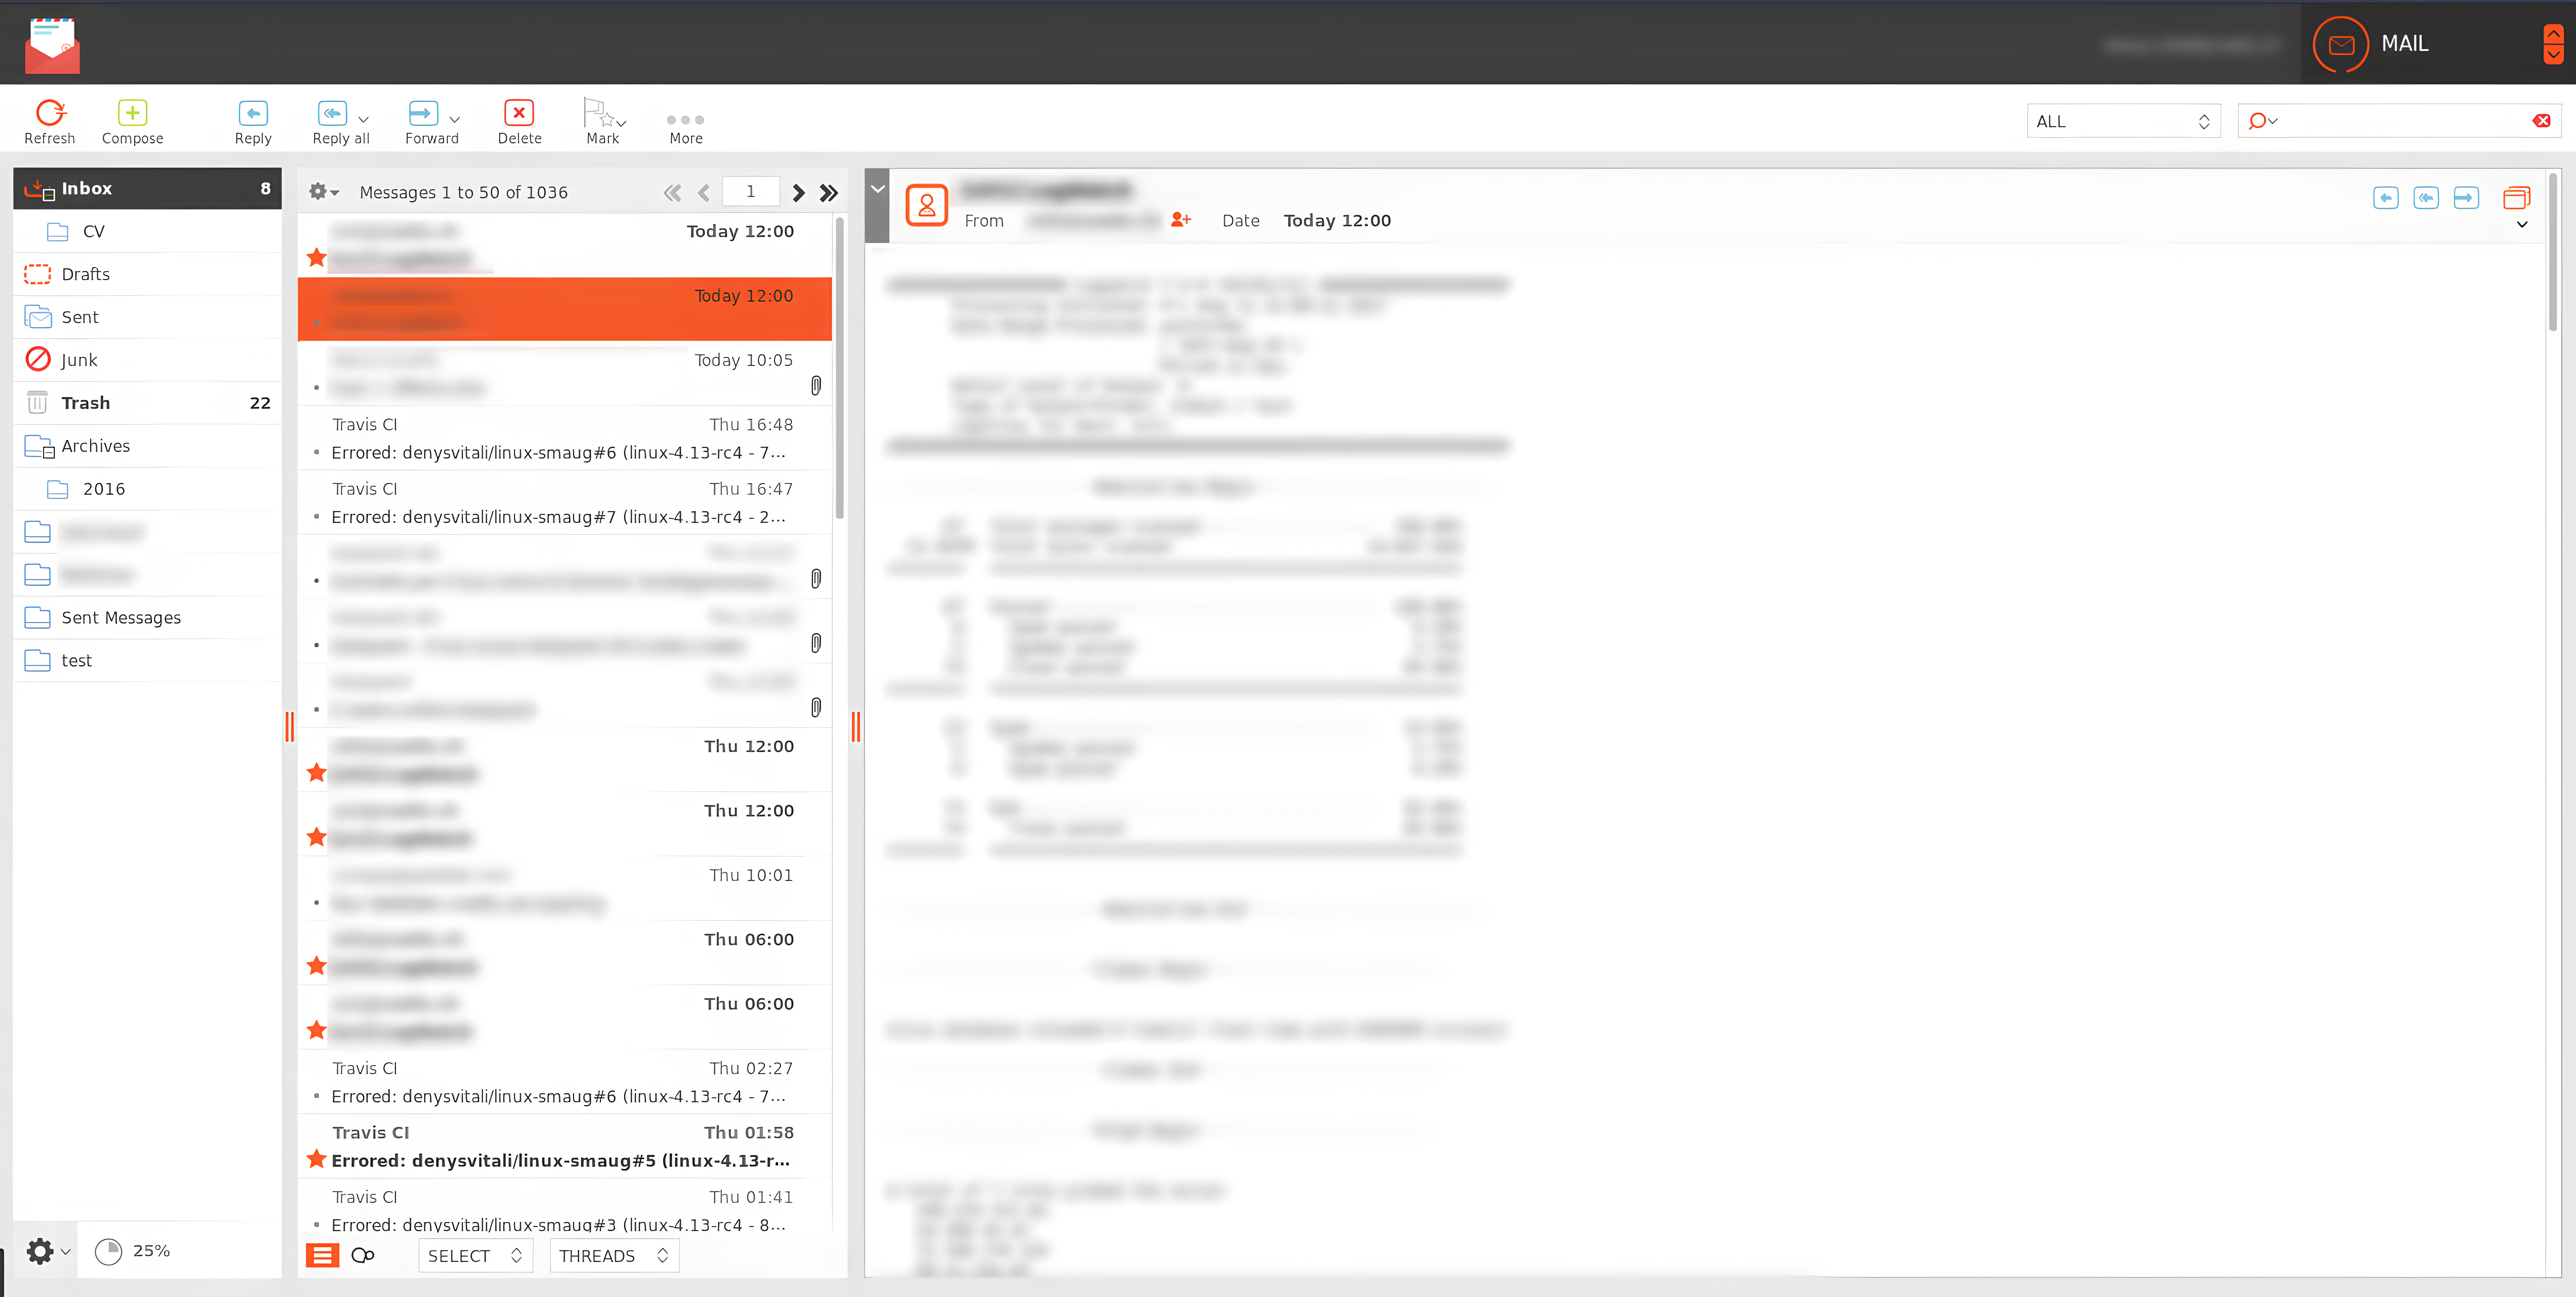Screen dimensions: 2576x1297
Task: Select the Drafts folder
Action: point(86,274)
